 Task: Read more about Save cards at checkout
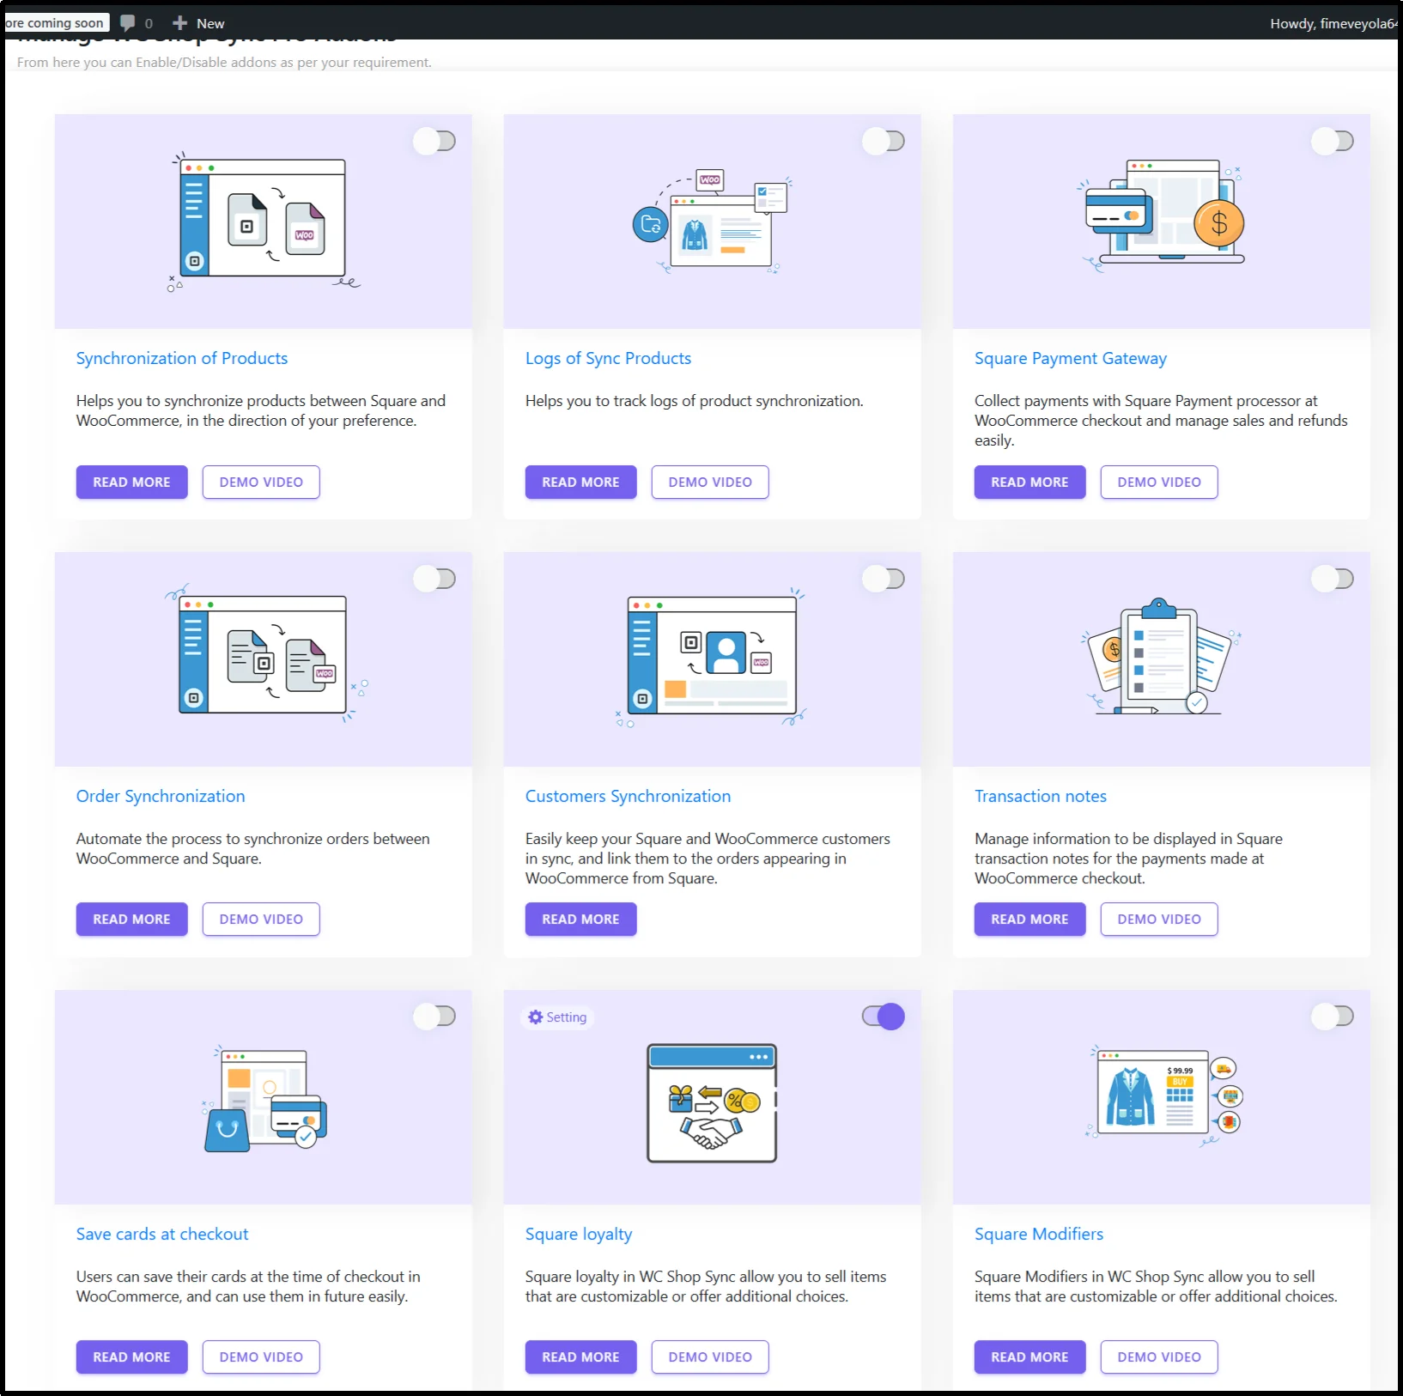[x=132, y=1357]
